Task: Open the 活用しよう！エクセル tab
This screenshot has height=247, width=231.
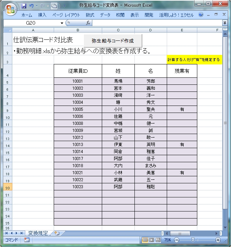Action: [176, 15]
